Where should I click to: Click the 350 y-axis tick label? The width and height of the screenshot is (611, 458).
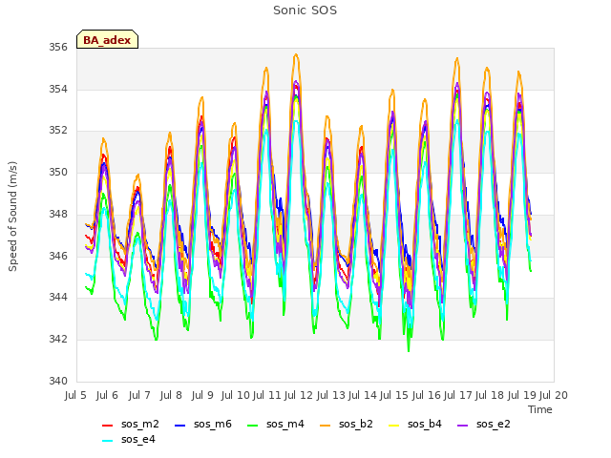(x=58, y=172)
